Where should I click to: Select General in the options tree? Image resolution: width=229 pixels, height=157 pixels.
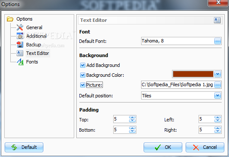click(x=34, y=27)
